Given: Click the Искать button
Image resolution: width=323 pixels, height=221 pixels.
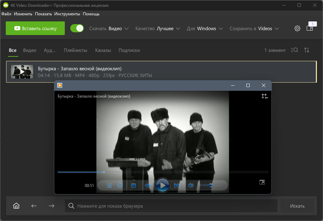Looking at the screenshot, I should click(x=297, y=206).
